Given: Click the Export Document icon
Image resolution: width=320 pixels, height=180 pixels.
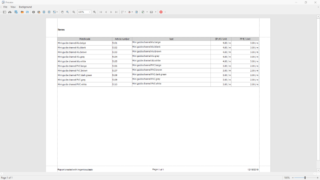Looking at the screenshot, I should [143, 12].
